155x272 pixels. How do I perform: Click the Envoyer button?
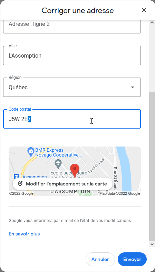point(132,259)
